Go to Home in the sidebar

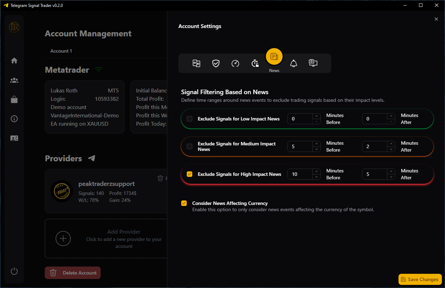tap(14, 61)
